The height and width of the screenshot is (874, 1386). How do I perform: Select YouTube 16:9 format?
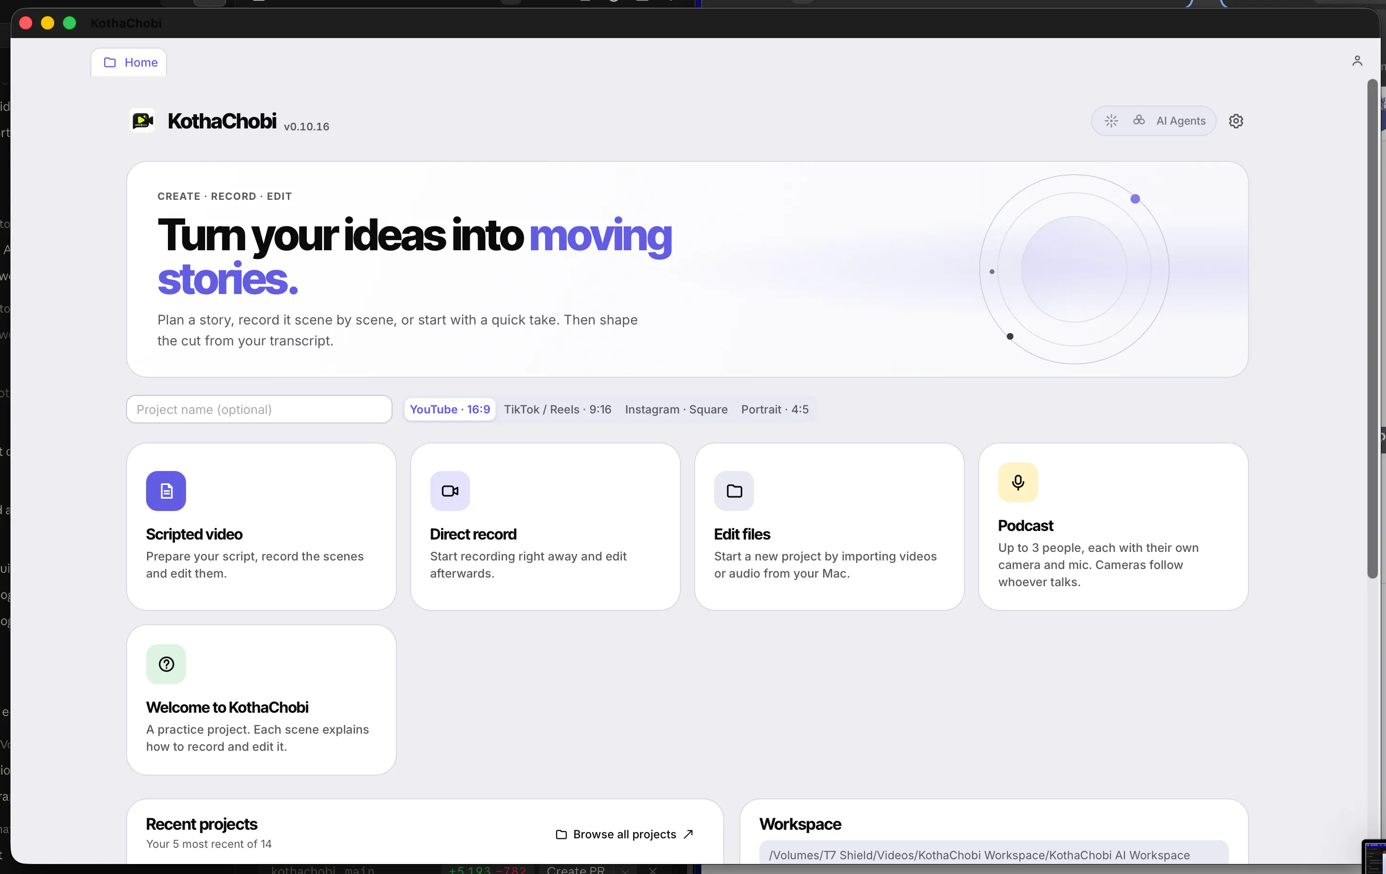[x=450, y=409]
